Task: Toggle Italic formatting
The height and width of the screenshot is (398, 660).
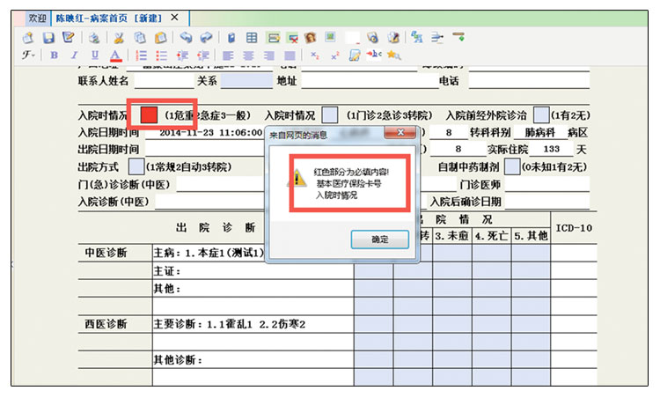Action: coord(74,55)
